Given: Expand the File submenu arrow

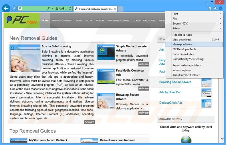Looking at the screenshot, I should point(220,19).
